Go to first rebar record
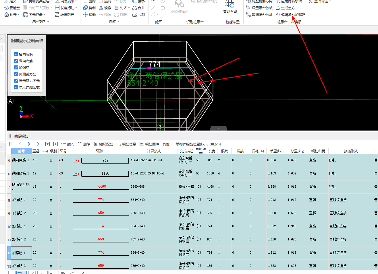Viewport: 378px width, 274px height. click(x=11, y=144)
